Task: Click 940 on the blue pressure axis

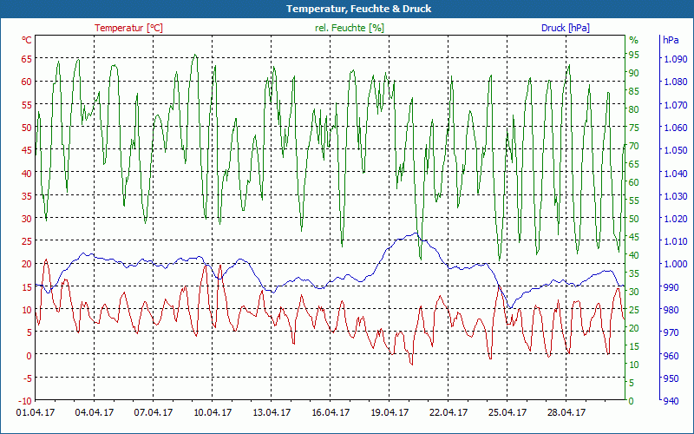Action: (671, 401)
